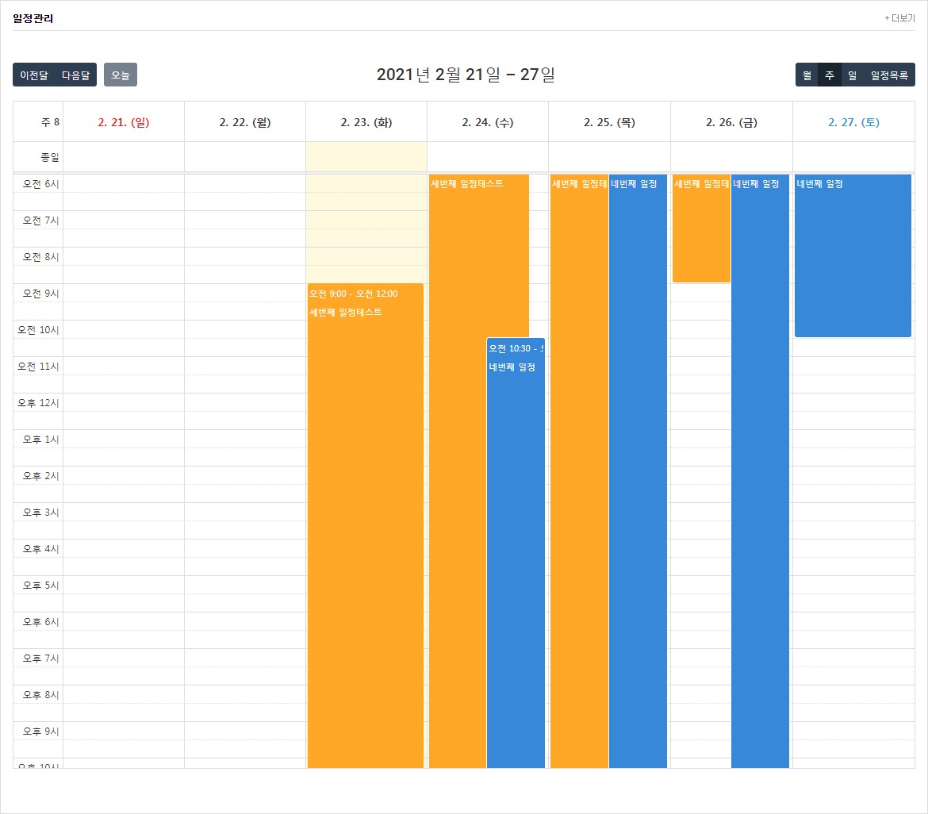Select Tuesday 2. 23. (화) header
Viewport: 928px width, 814px height.
(x=366, y=122)
